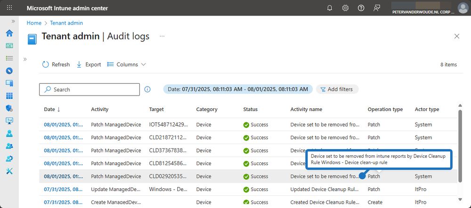Open Groups in sidebar
471x208 pixels.
click(9, 146)
